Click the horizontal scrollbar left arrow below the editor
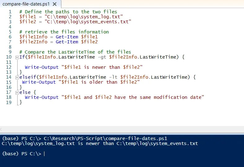Viewport: 244px width, 167px height. 1,130
